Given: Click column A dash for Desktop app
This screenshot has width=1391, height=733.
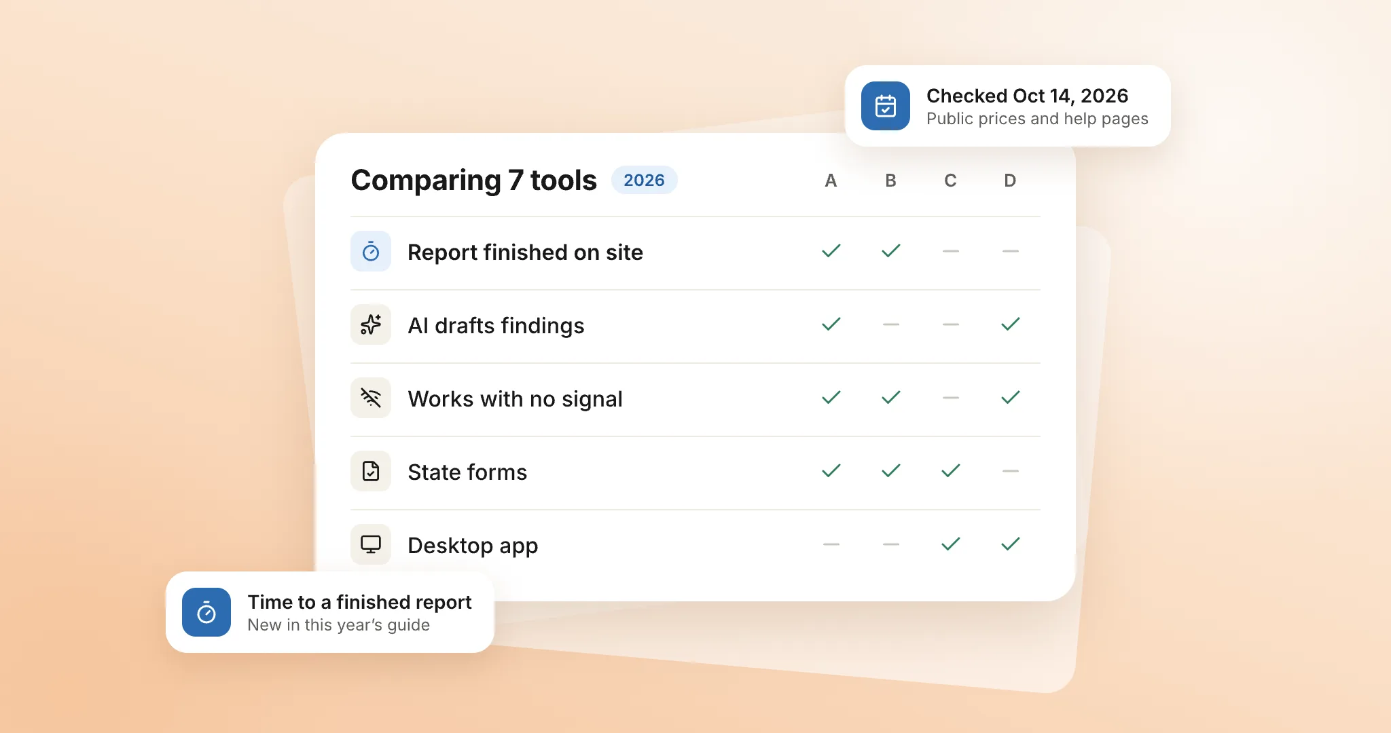Looking at the screenshot, I should tap(831, 544).
